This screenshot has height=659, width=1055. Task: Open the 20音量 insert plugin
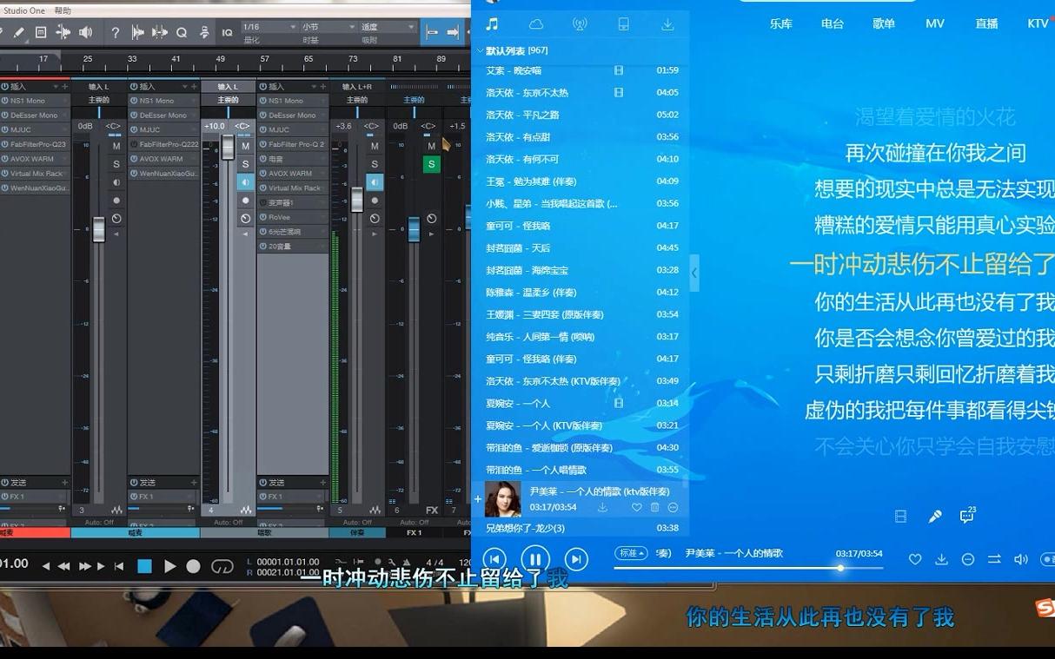point(293,246)
